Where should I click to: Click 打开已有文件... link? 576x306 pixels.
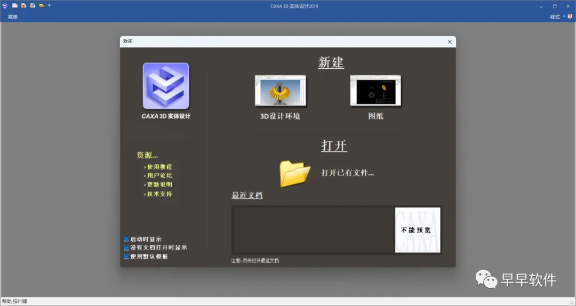tap(348, 173)
